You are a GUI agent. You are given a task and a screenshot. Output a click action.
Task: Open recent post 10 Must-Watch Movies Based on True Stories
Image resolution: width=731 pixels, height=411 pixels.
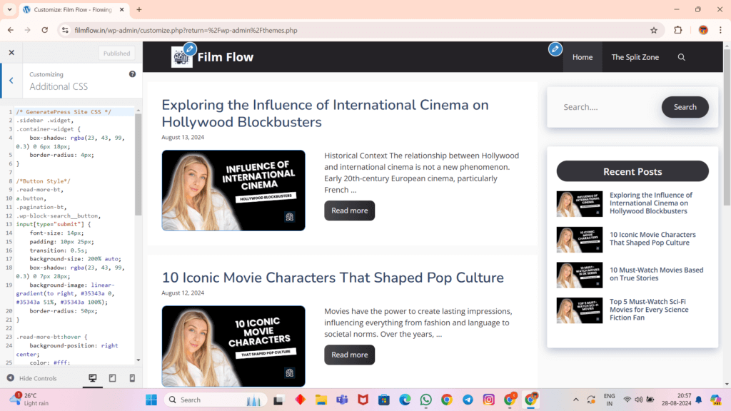(x=657, y=274)
